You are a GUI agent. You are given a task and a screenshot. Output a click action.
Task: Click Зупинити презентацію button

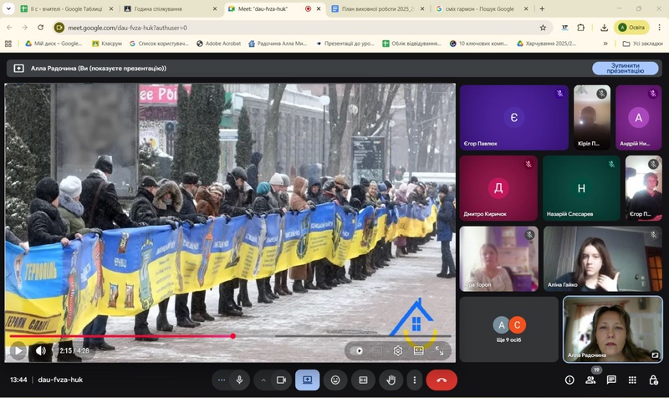tap(625, 69)
